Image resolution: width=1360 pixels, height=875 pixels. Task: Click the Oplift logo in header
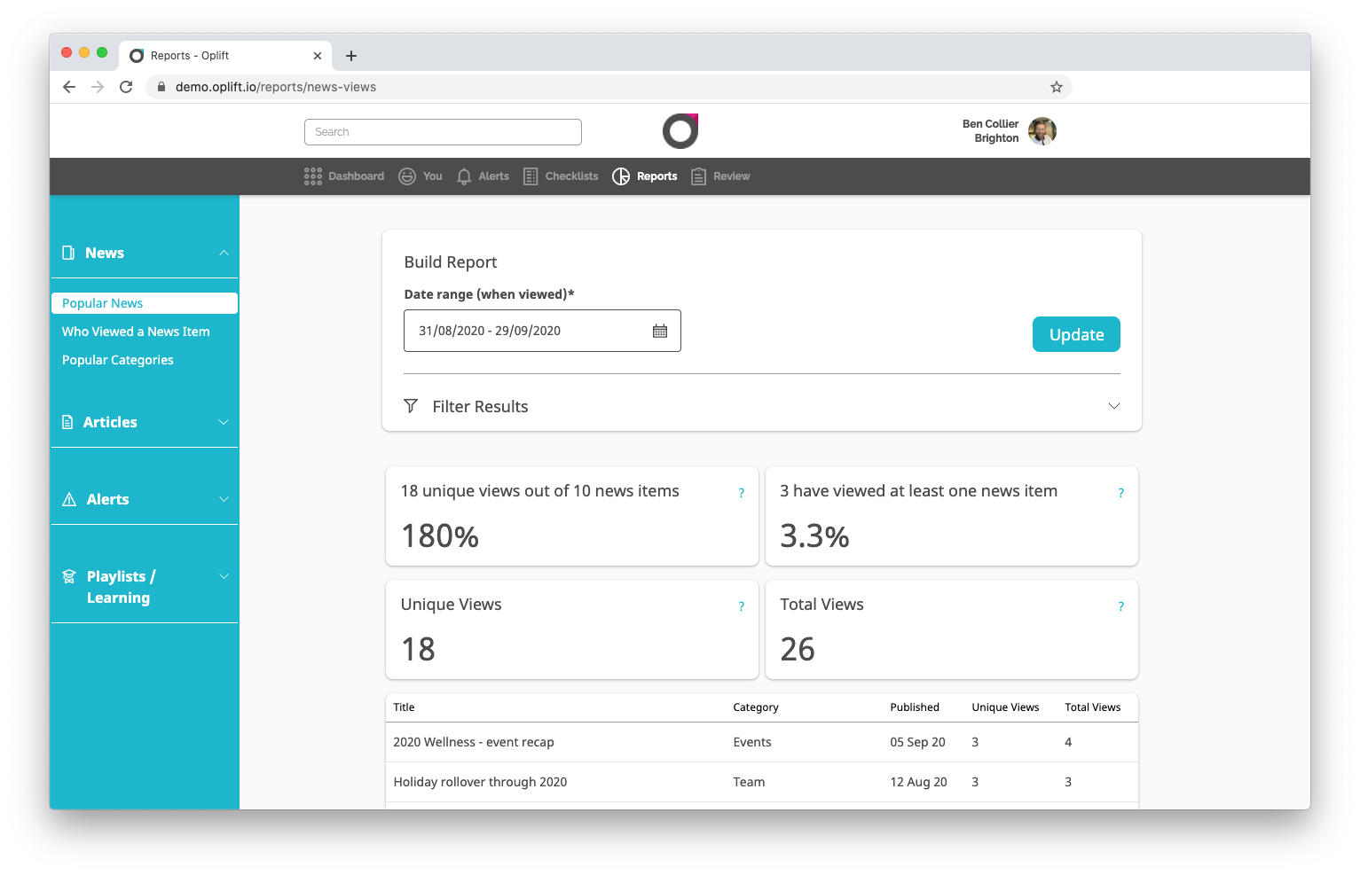coord(680,131)
